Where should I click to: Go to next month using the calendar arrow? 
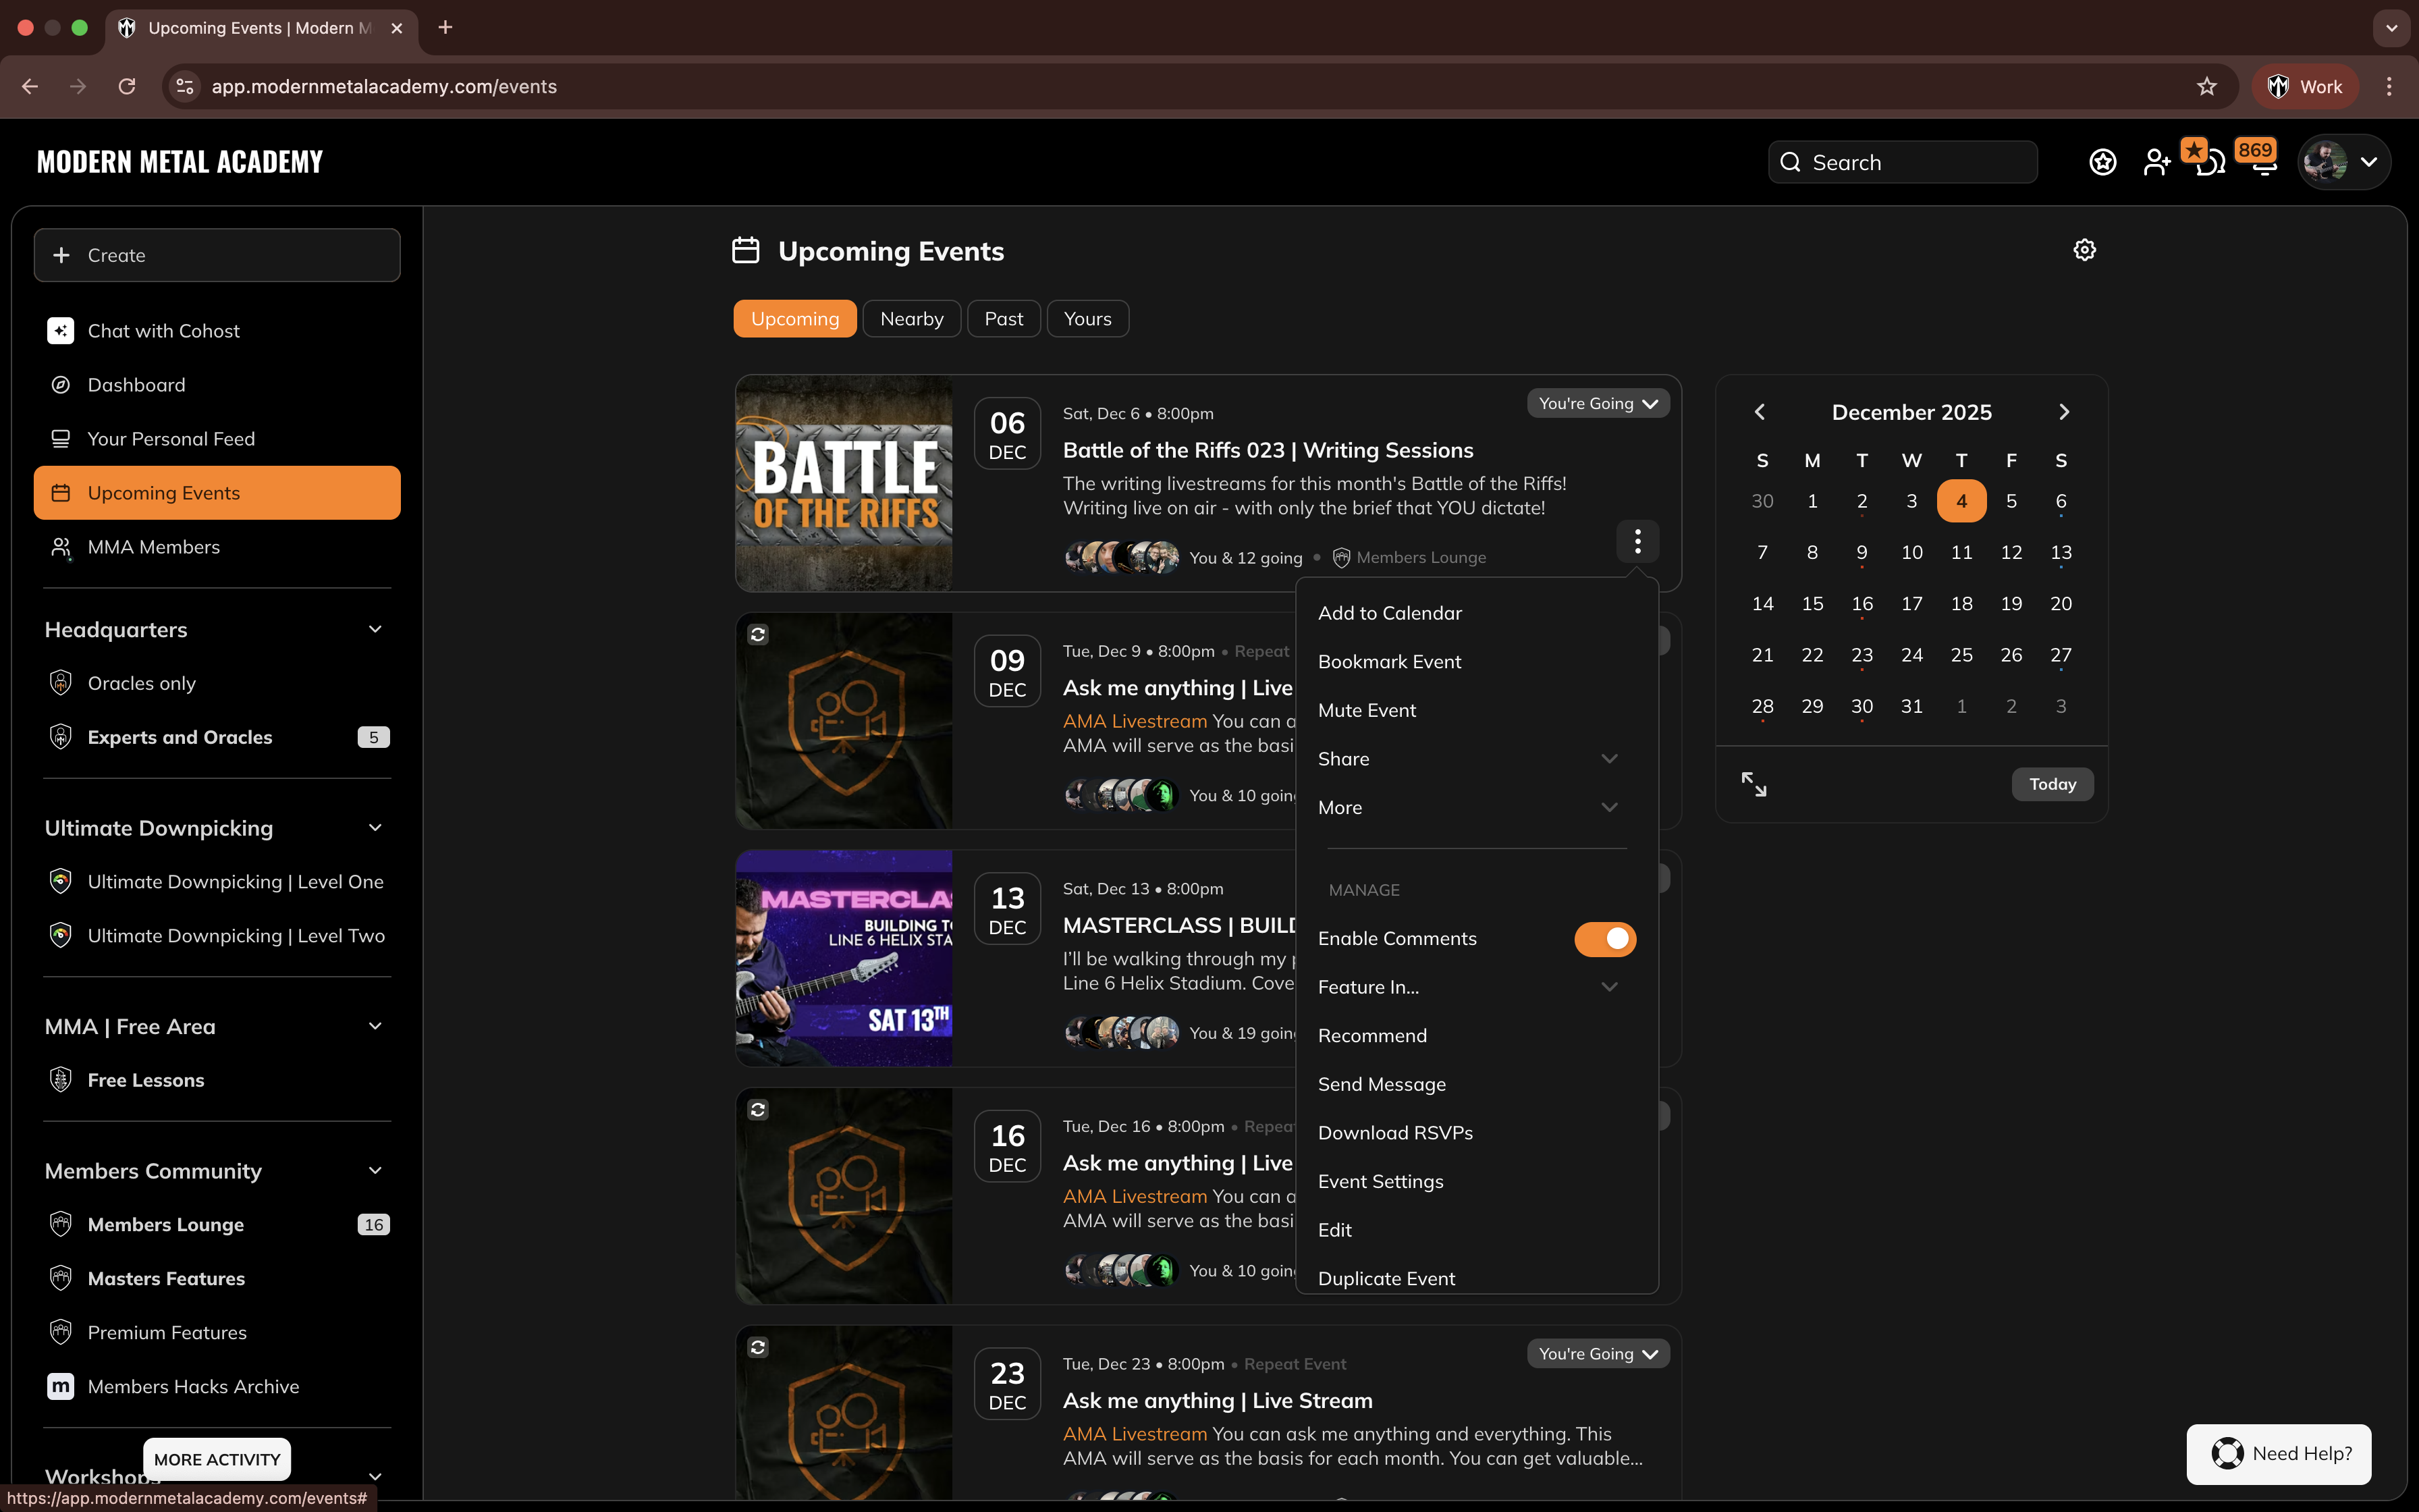point(2063,411)
